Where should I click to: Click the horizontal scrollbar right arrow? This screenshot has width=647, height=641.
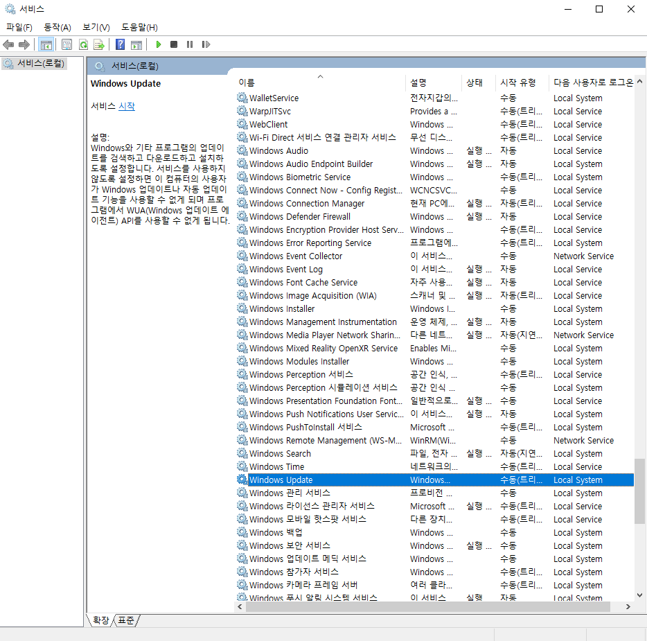click(628, 607)
